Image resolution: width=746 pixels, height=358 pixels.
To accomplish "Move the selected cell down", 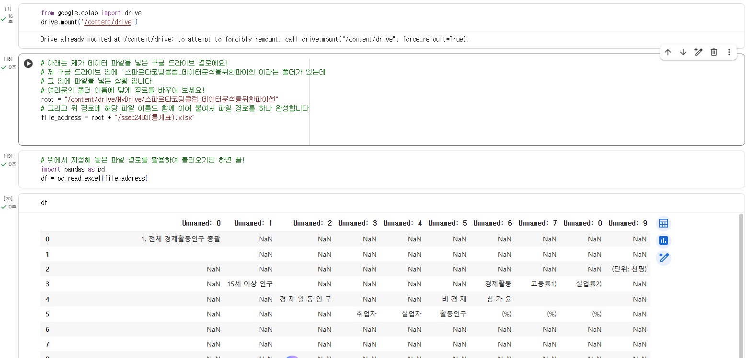I will [683, 52].
